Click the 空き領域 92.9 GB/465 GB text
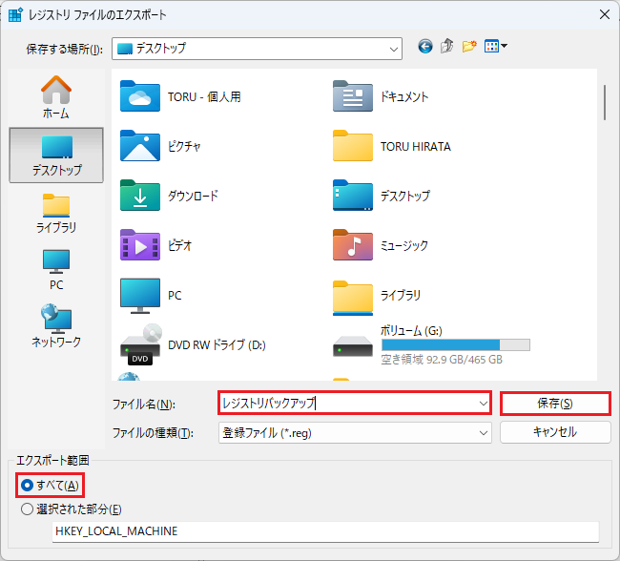This screenshot has width=620, height=561. [x=442, y=360]
